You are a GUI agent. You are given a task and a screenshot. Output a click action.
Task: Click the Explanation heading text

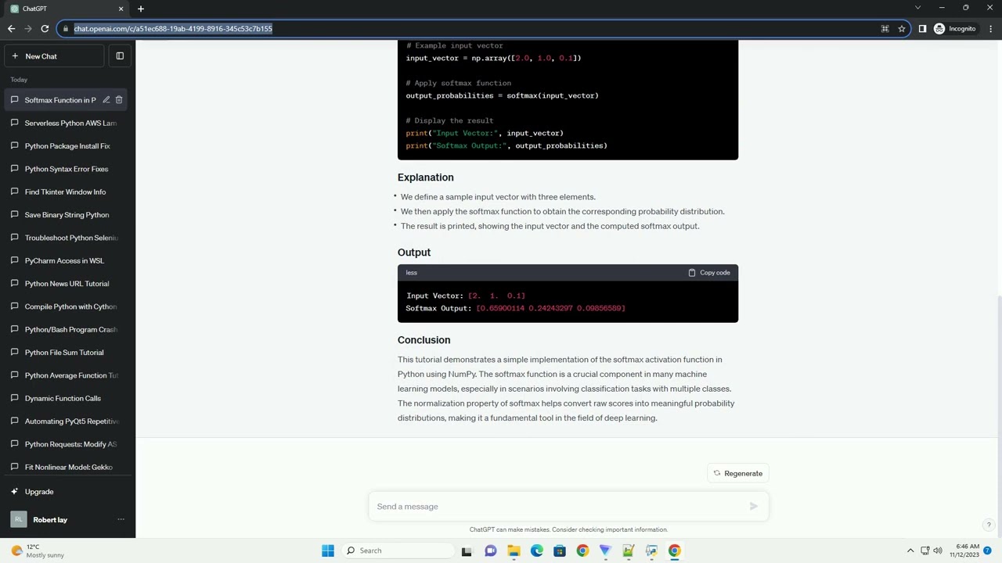[x=425, y=178]
